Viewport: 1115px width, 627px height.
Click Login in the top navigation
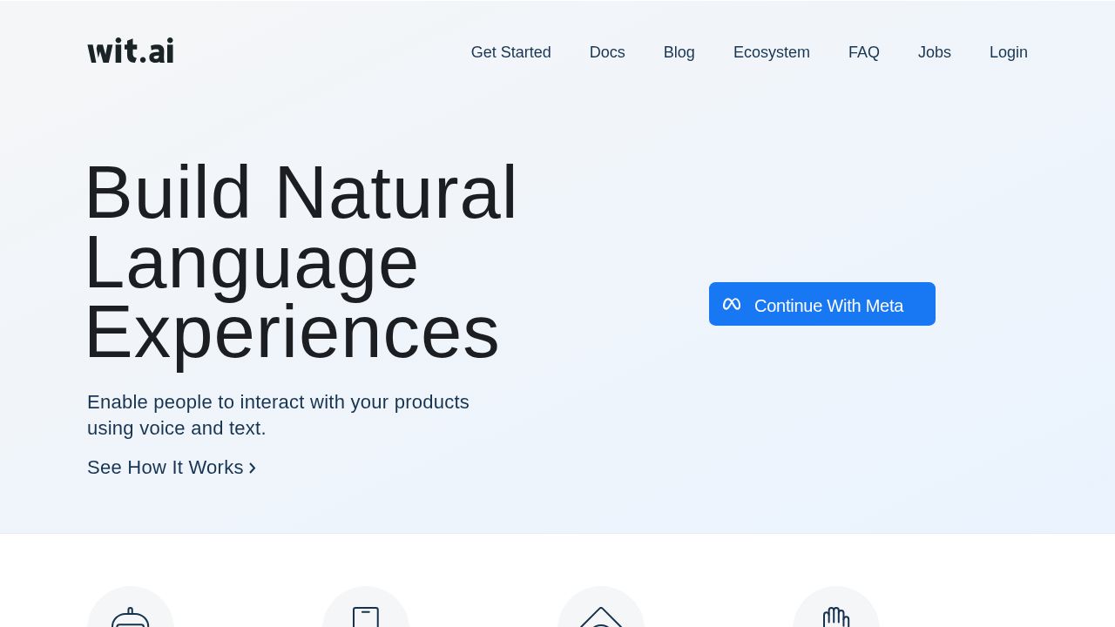(1009, 52)
